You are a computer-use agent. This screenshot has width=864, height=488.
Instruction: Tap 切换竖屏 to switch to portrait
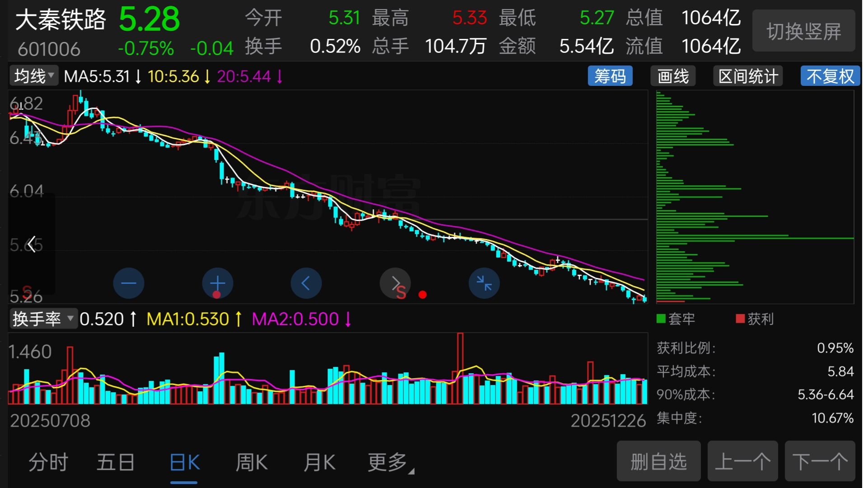803,31
